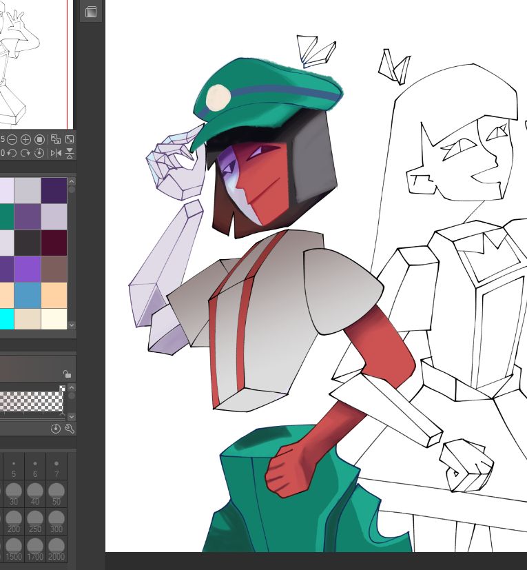
Task: Pick the light gray swatch in top row
Action: click(x=28, y=190)
